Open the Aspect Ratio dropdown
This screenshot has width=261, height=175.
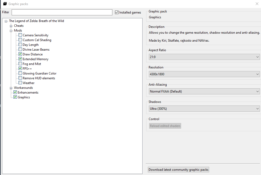[x=204, y=57]
